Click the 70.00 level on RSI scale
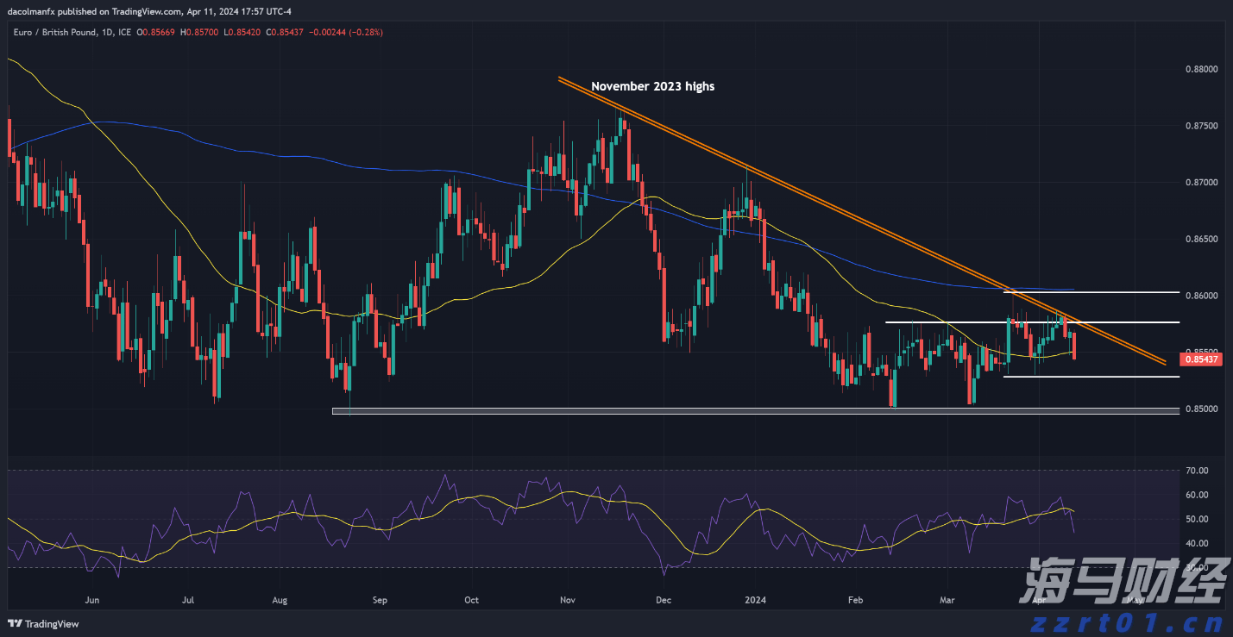The image size is (1233, 637). (x=1196, y=471)
